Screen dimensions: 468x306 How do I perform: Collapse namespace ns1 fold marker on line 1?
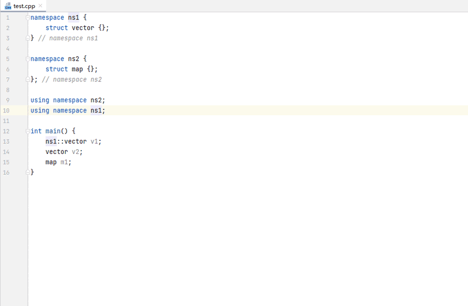coord(27,18)
